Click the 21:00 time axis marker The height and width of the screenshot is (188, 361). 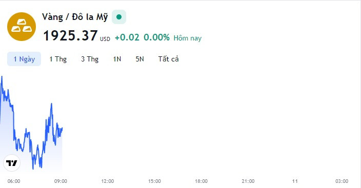[x=248, y=181]
